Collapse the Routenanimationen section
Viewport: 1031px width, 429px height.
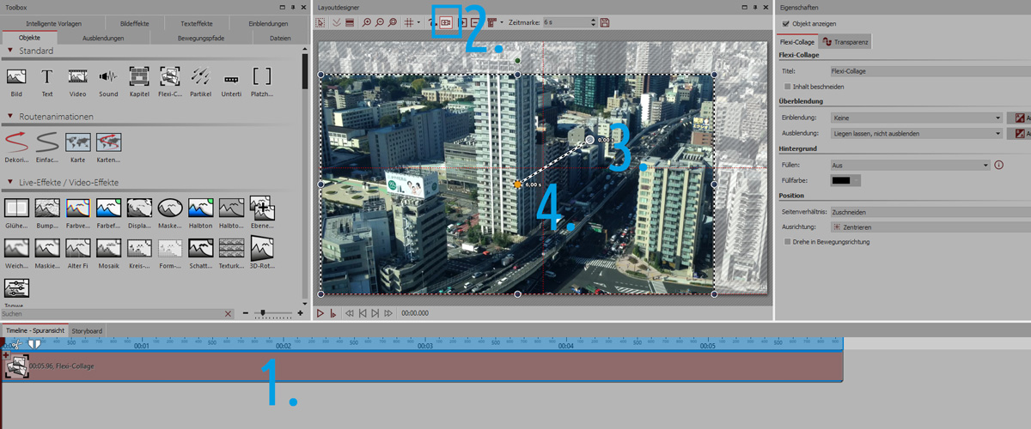coord(9,116)
